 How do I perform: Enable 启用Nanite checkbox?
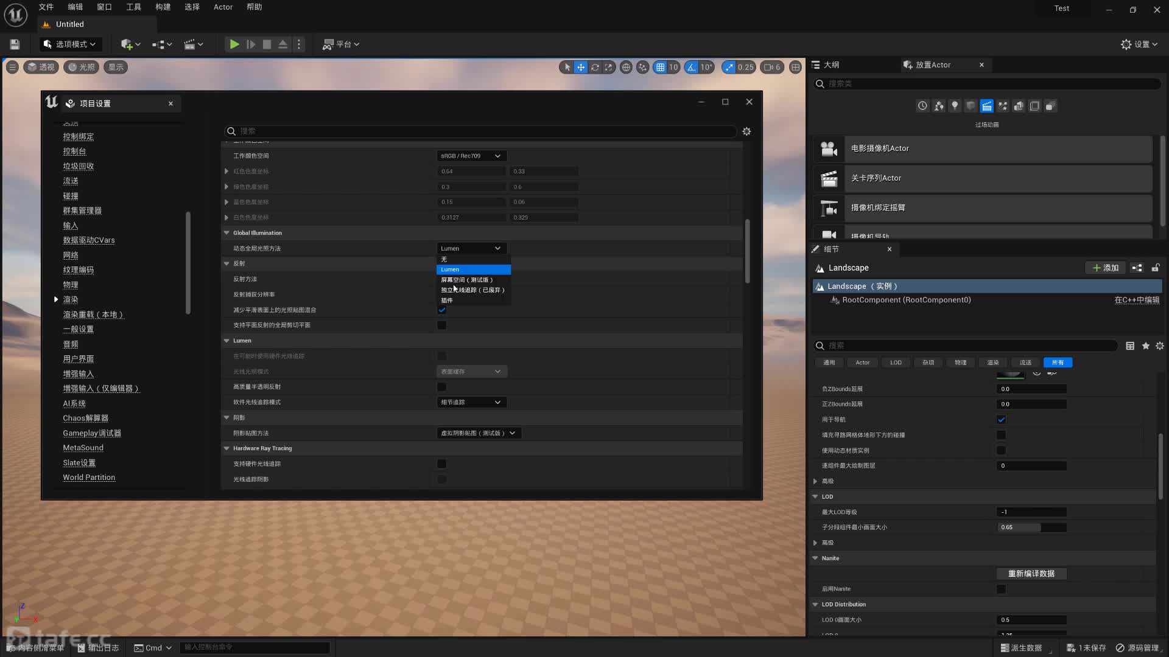coord(1001,589)
